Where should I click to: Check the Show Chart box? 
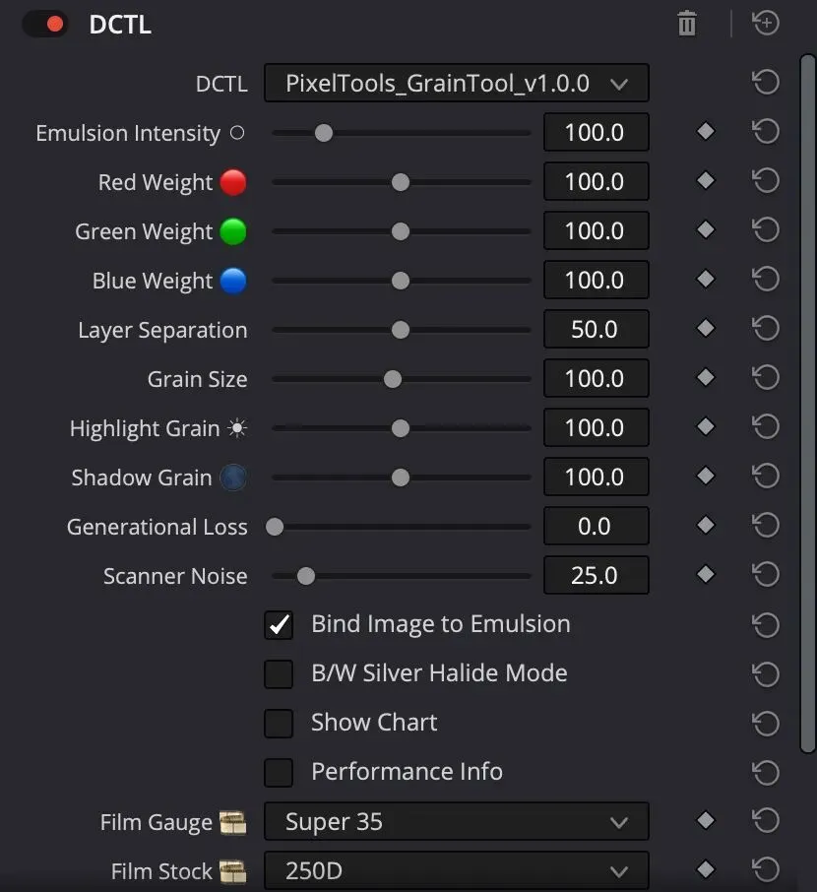[x=279, y=723]
